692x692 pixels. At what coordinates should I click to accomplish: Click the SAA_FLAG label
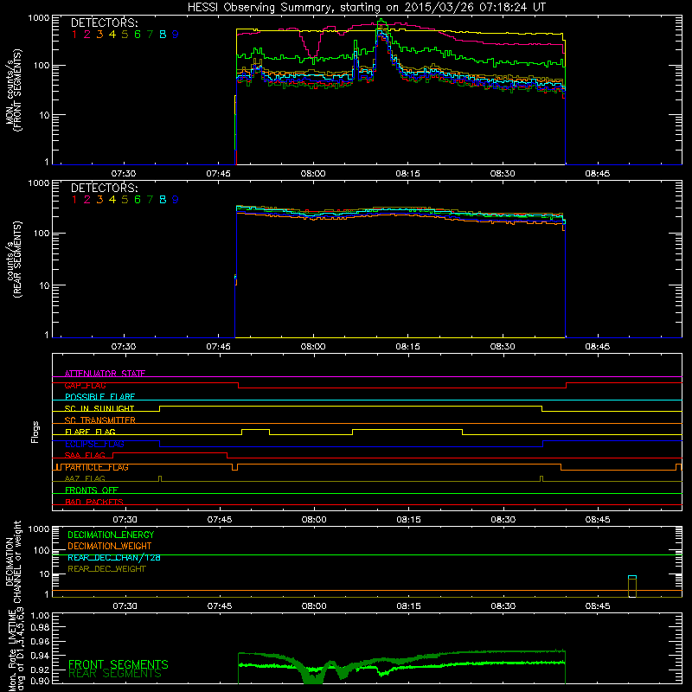85,455
